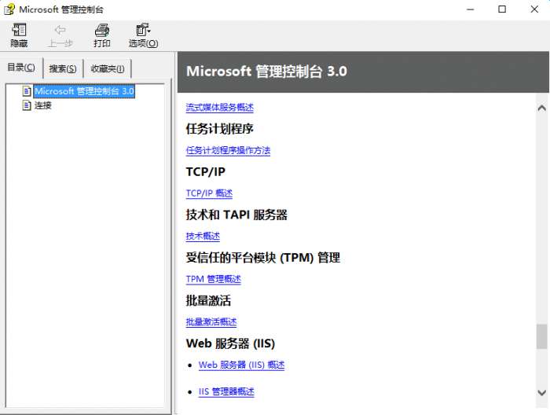Open the 流式媒体服务概述 link
This screenshot has height=415, width=550.
[219, 108]
